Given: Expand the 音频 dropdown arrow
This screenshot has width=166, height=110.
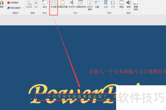Looking at the screenshot, I should pyautogui.click(x=129, y=10).
